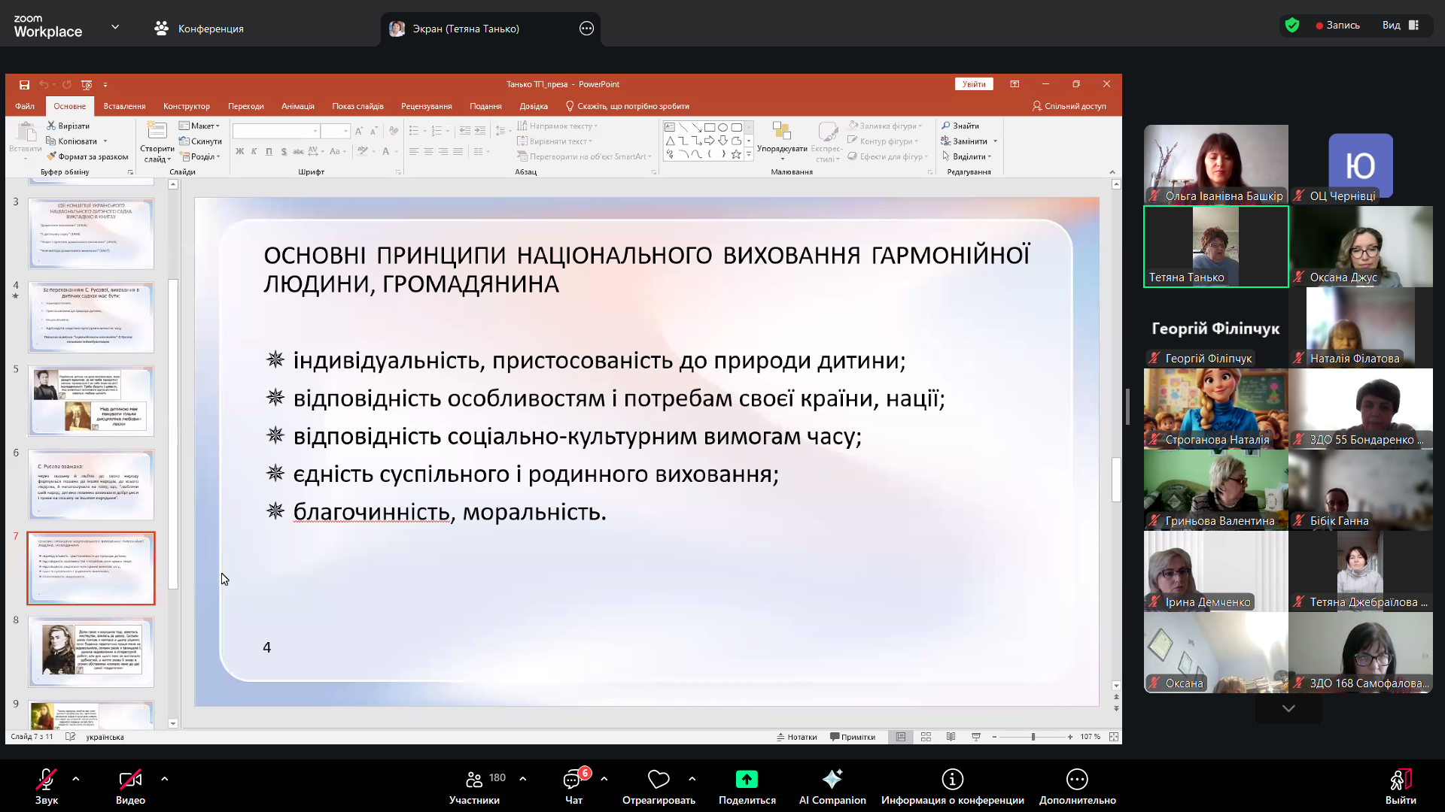Expand video options arrow next to Видео

[x=165, y=779]
